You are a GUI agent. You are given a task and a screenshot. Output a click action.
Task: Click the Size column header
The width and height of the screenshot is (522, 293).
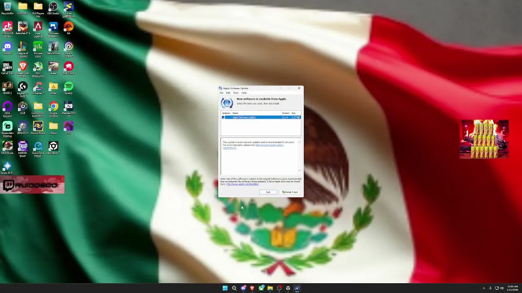coord(296,113)
